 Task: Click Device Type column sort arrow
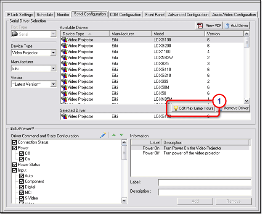tap(90, 34)
